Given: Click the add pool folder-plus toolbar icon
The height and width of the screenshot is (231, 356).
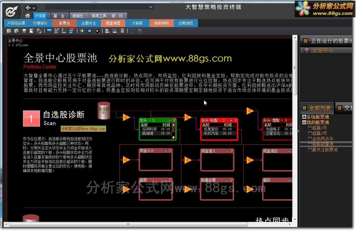Looking at the screenshot, I should click(x=9, y=31).
